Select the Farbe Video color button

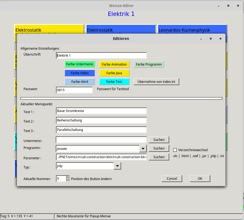(x=80, y=73)
